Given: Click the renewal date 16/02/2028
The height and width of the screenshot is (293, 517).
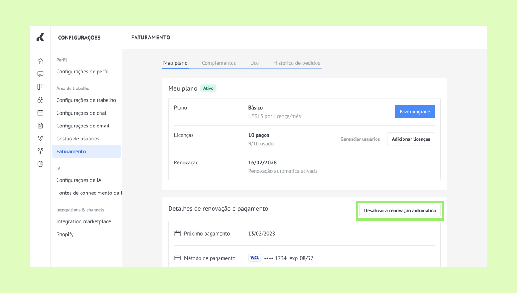Looking at the screenshot, I should 262,162.
